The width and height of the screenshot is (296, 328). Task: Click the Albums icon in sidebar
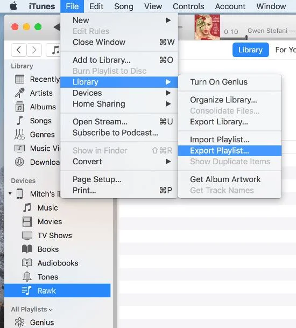point(20,107)
